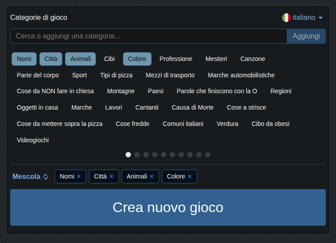Click the first active page dot
The width and height of the screenshot is (336, 243).
point(128,155)
